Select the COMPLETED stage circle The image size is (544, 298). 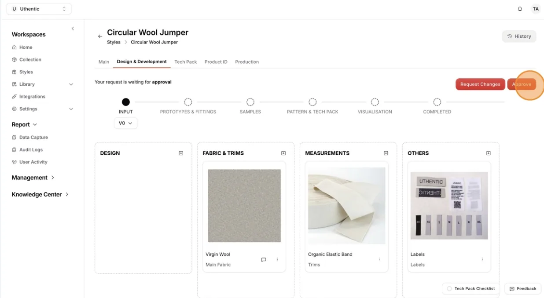pyautogui.click(x=437, y=102)
